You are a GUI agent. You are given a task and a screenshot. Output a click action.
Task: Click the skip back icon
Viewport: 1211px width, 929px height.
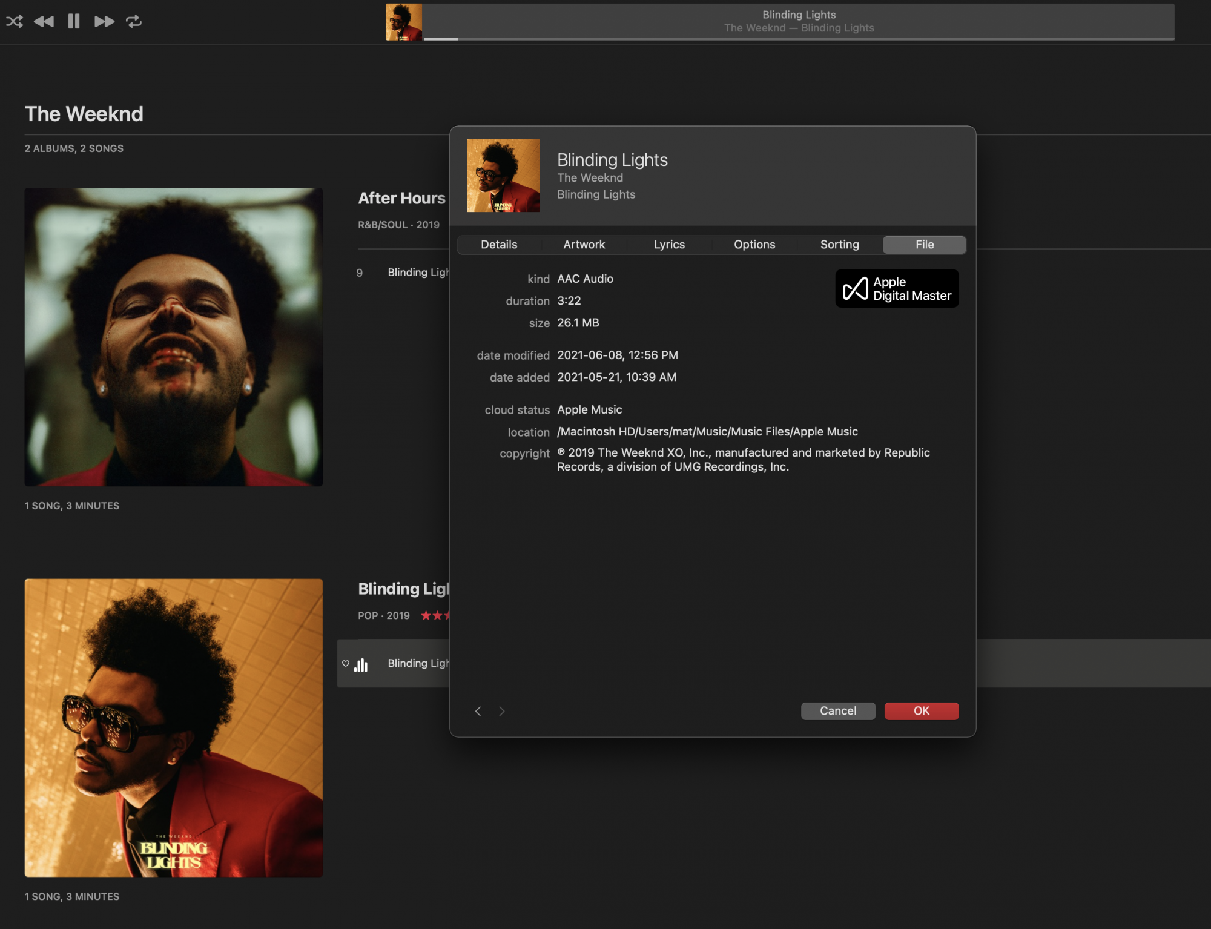46,19
